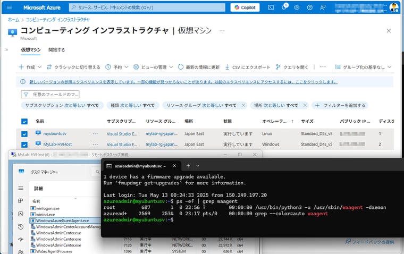Open Azure portal settings gear
This screenshot has width=404, height=254.
pyautogui.click(x=297, y=7)
